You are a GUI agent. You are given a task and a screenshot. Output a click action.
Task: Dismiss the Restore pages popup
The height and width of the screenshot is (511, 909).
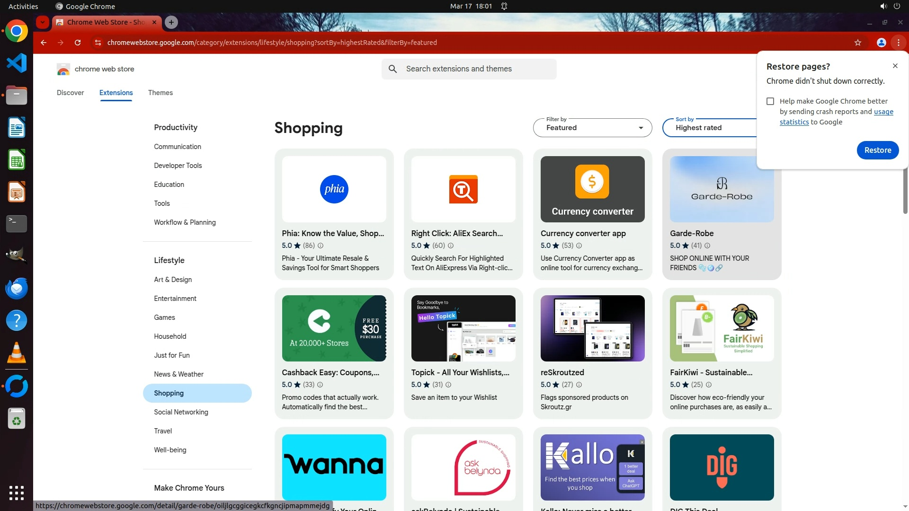[x=895, y=66]
